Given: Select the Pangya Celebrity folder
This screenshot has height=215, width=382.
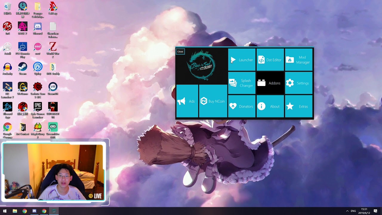Looking at the screenshot, I should pyautogui.click(x=38, y=10).
